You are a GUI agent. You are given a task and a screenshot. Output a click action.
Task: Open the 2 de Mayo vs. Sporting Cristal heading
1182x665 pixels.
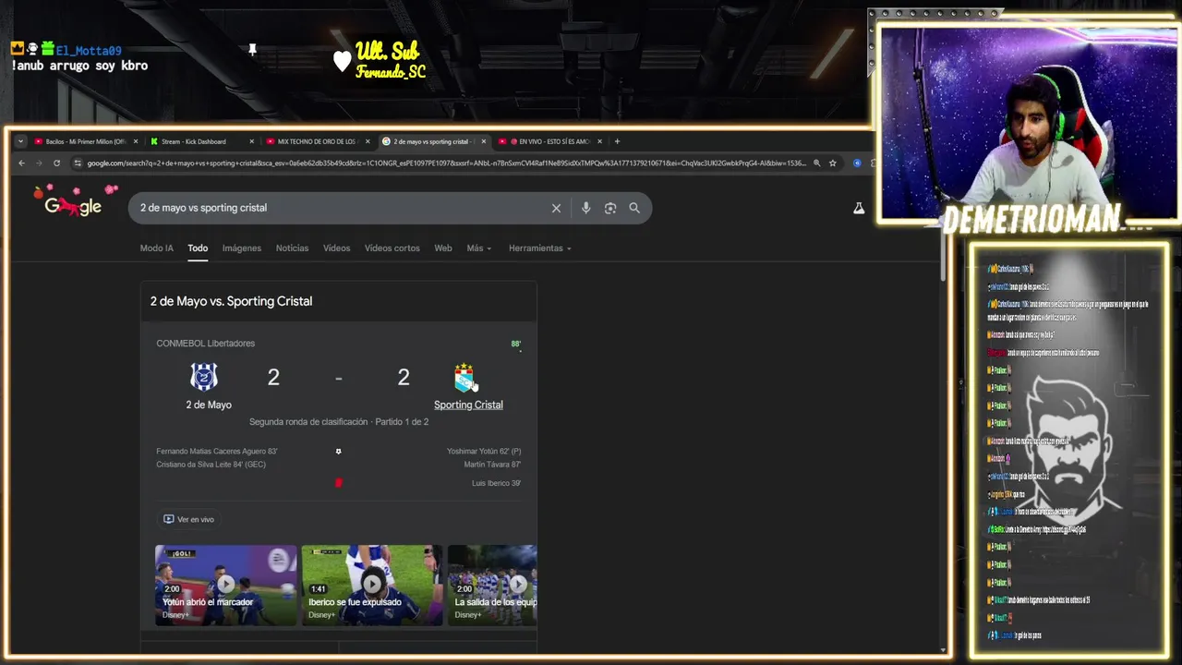click(x=231, y=301)
